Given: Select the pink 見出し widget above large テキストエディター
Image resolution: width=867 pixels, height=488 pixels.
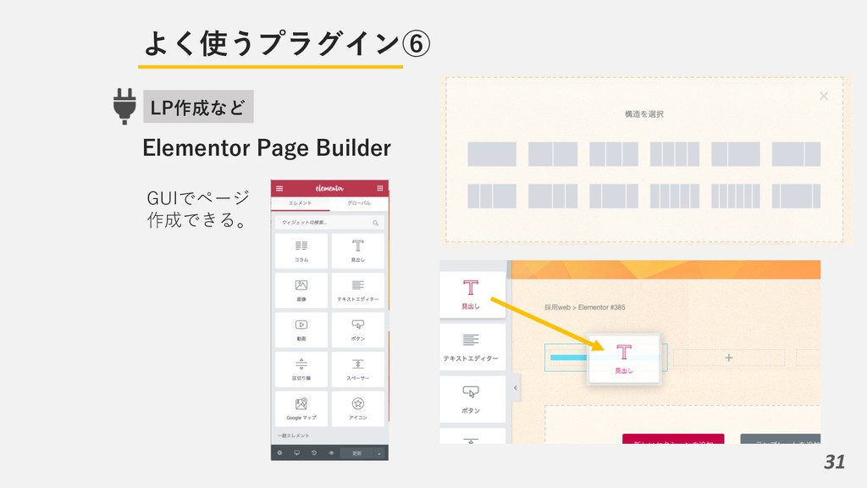Looking at the screenshot, I should (x=472, y=294).
